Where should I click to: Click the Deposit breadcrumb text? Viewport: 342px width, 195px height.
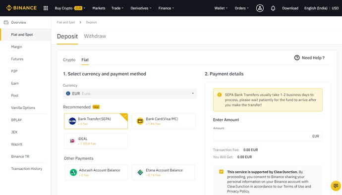point(91,22)
